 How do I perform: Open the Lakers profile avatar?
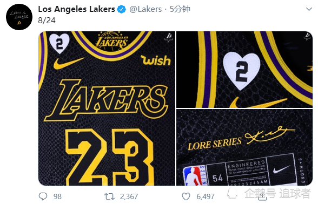[x=19, y=17]
